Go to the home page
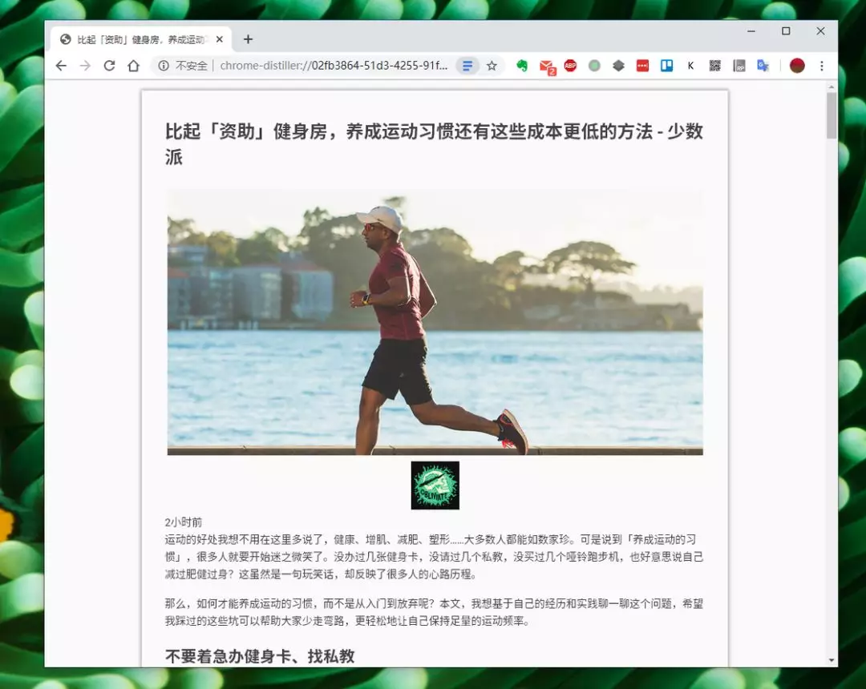 (134, 66)
